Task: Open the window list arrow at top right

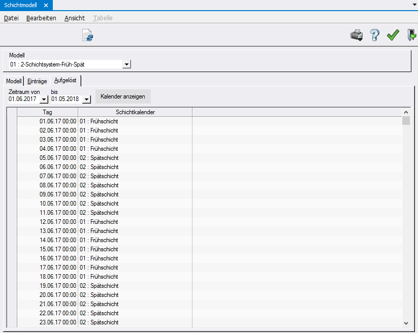Action: coord(414,4)
